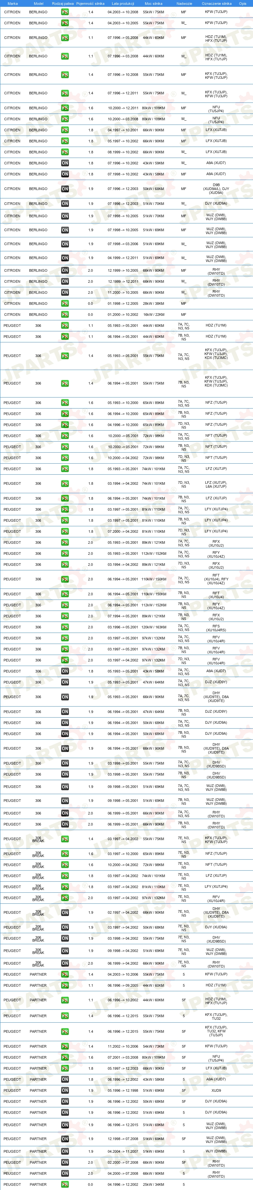Select the 12.1998 -> 07.2008 production years cell
This screenshot has height=1190, width=253.
(123, 1139)
